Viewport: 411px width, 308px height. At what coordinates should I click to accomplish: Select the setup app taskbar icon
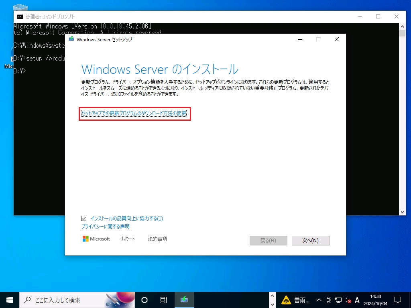[184, 300]
